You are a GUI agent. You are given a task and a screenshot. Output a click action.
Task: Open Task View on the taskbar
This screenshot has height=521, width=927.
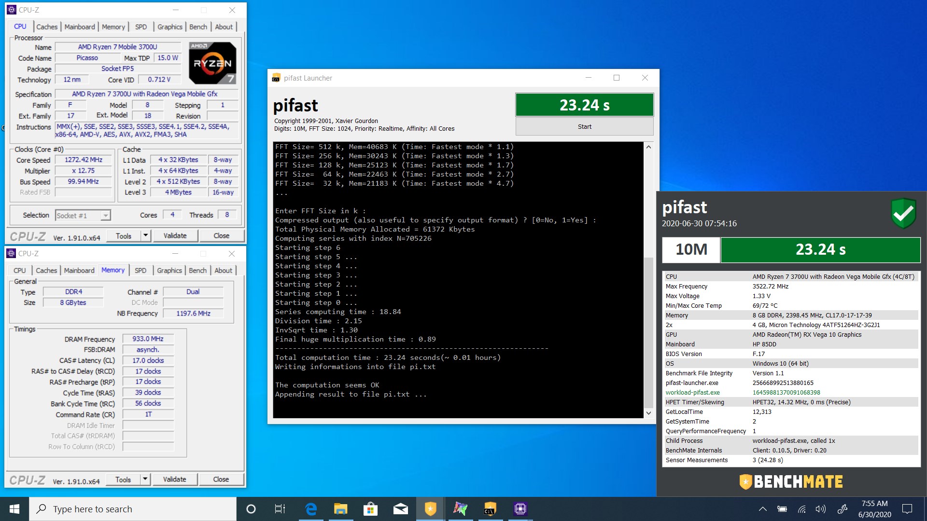coord(280,509)
